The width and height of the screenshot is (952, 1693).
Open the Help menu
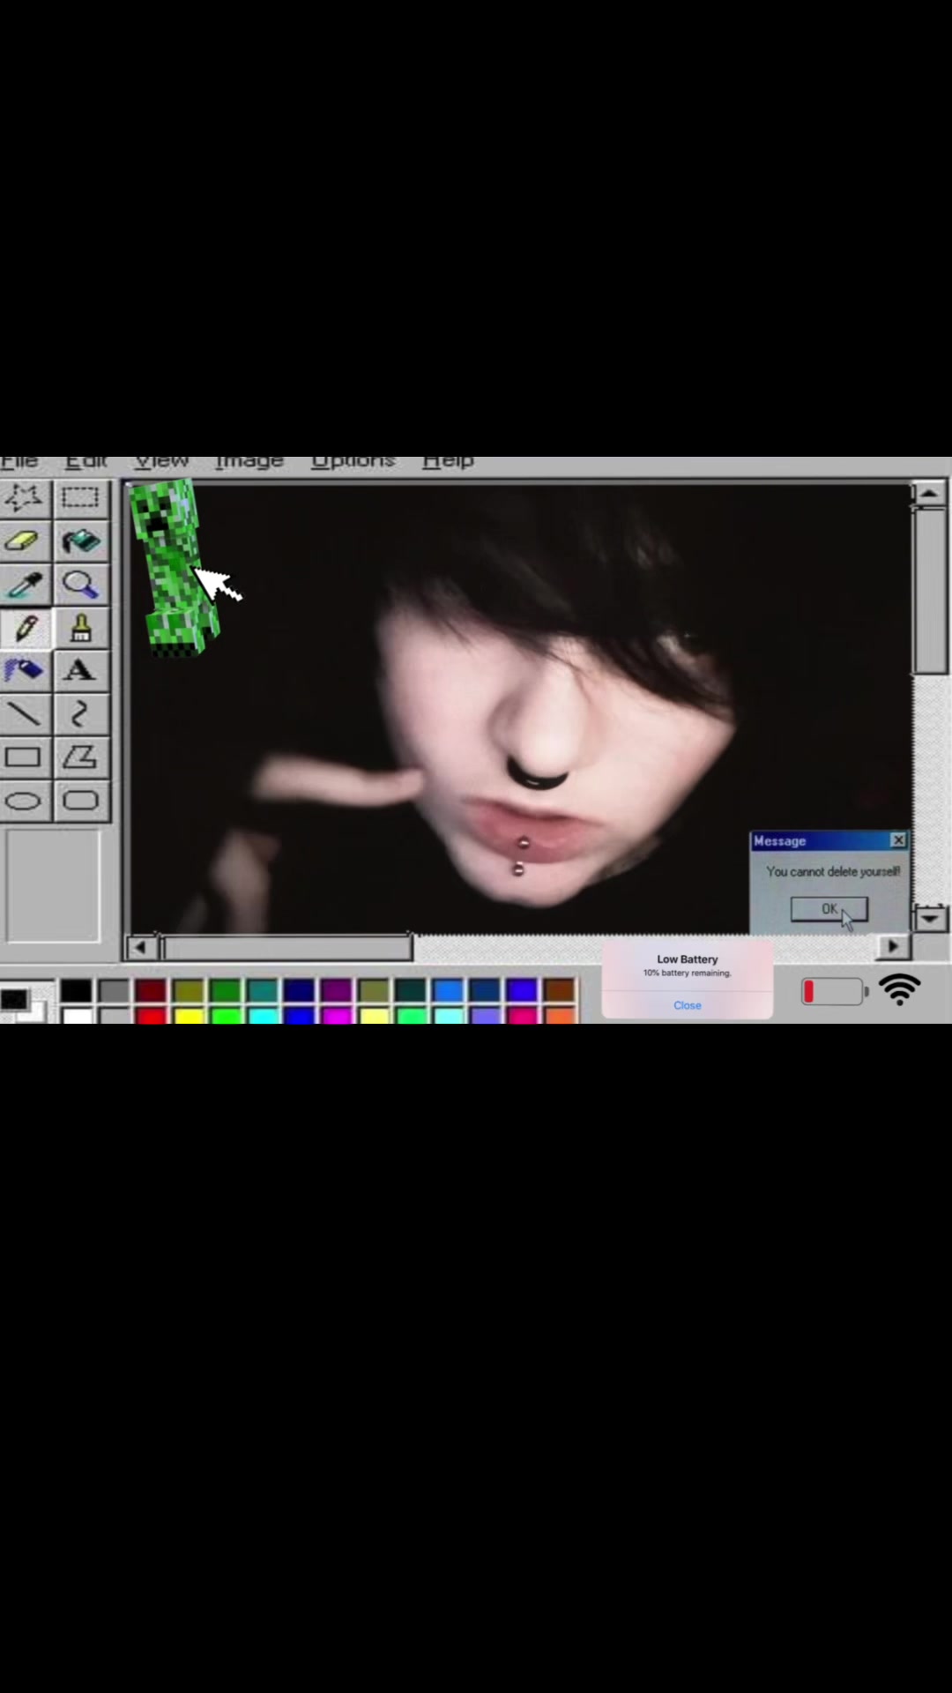tap(448, 462)
